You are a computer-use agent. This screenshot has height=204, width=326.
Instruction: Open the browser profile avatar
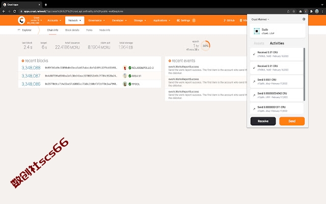click(x=317, y=11)
